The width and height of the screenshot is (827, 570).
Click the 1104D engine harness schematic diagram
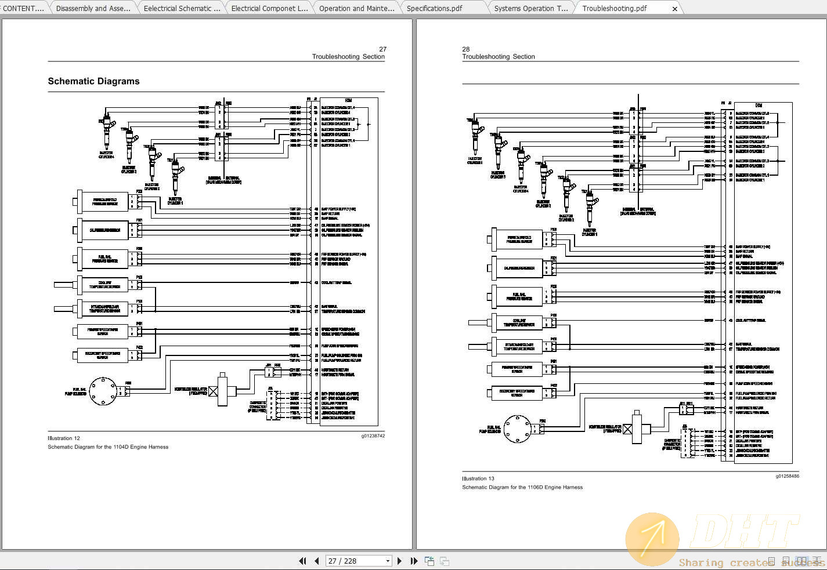(x=216, y=261)
